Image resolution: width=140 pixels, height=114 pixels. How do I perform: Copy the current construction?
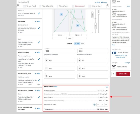[x=104, y=3]
